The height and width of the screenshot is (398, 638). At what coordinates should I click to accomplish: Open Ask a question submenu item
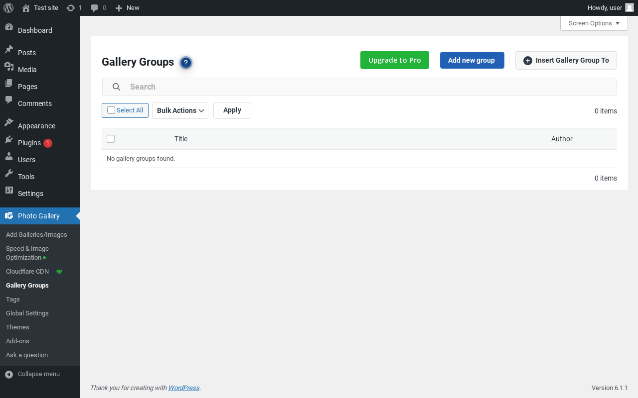[27, 355]
